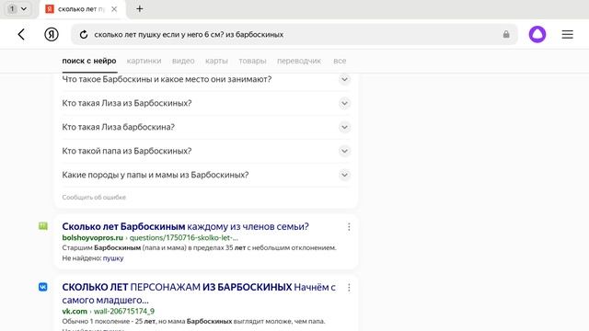This screenshot has height=331, width=589.
Task: Click question text 'Что такое Барбоскины и какое место они занимают?'
Action: coord(167,79)
